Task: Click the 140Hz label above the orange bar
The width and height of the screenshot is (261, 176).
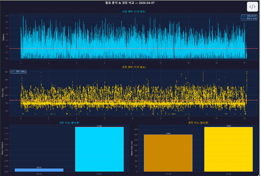Action: (x=168, y=133)
